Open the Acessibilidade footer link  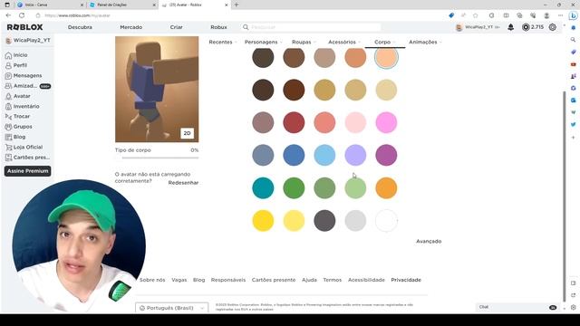click(366, 280)
